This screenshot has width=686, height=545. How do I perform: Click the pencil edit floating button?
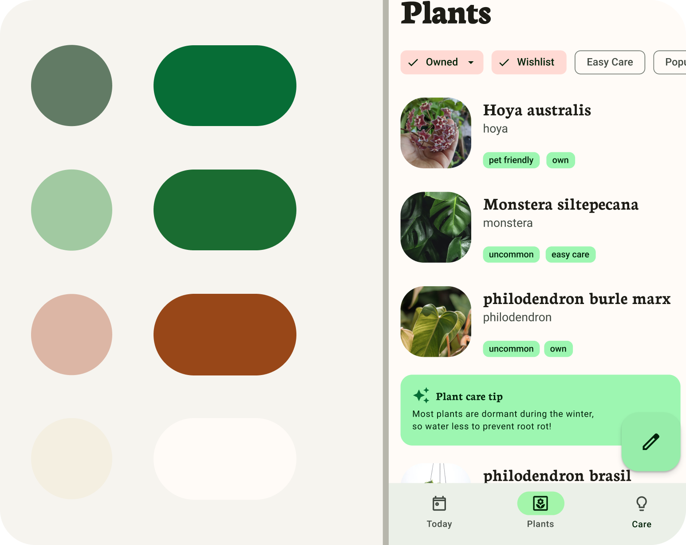click(651, 442)
